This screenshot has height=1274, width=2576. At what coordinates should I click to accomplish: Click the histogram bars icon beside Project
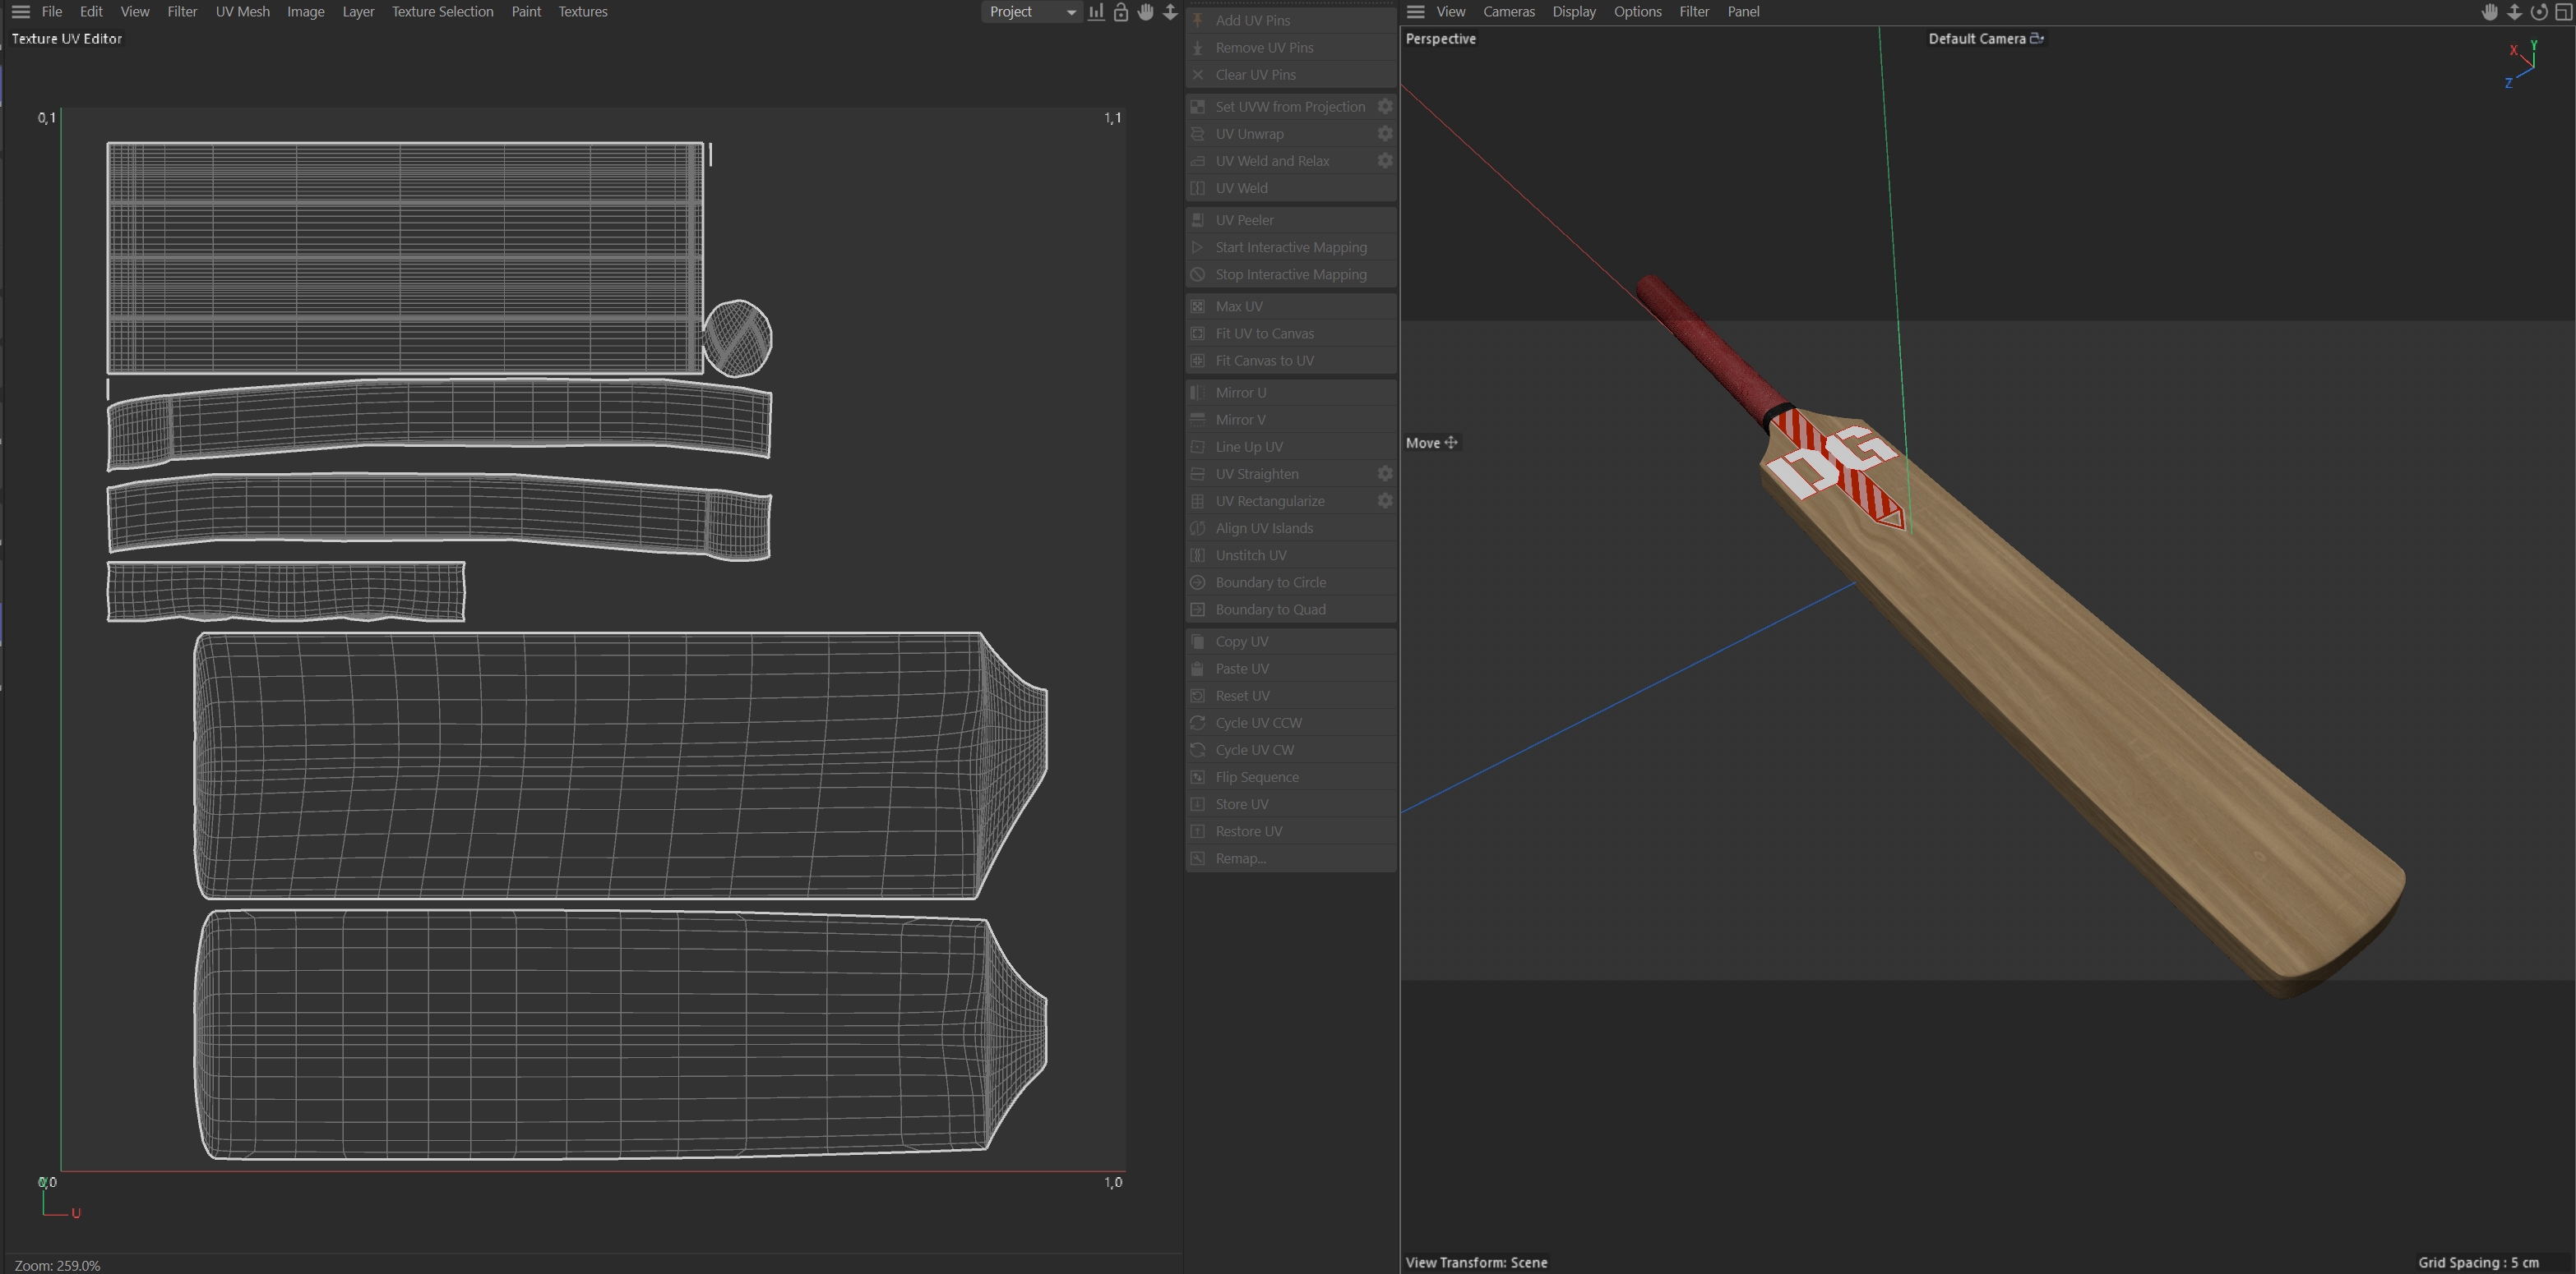1097,12
